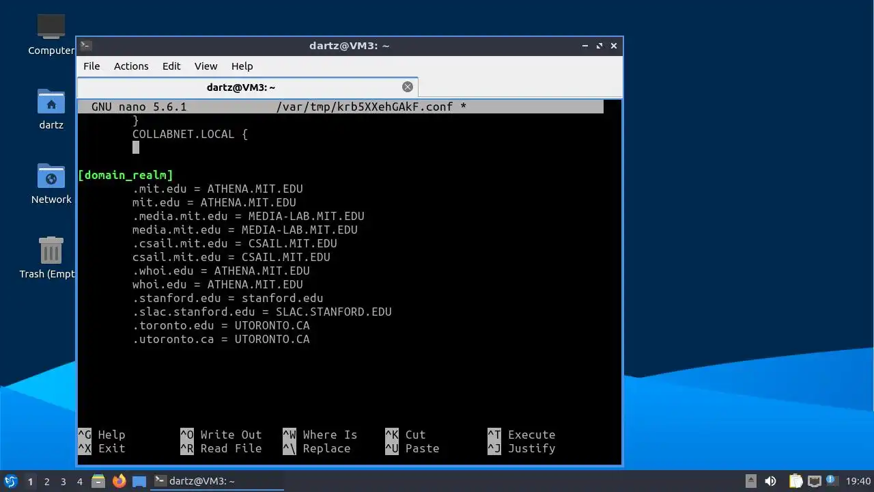This screenshot has width=874, height=492.
Task: Click the ^X Exit shortcut hint
Action: 101,448
